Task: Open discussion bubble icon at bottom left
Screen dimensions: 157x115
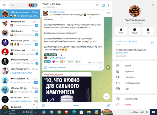Action: coord(44,106)
